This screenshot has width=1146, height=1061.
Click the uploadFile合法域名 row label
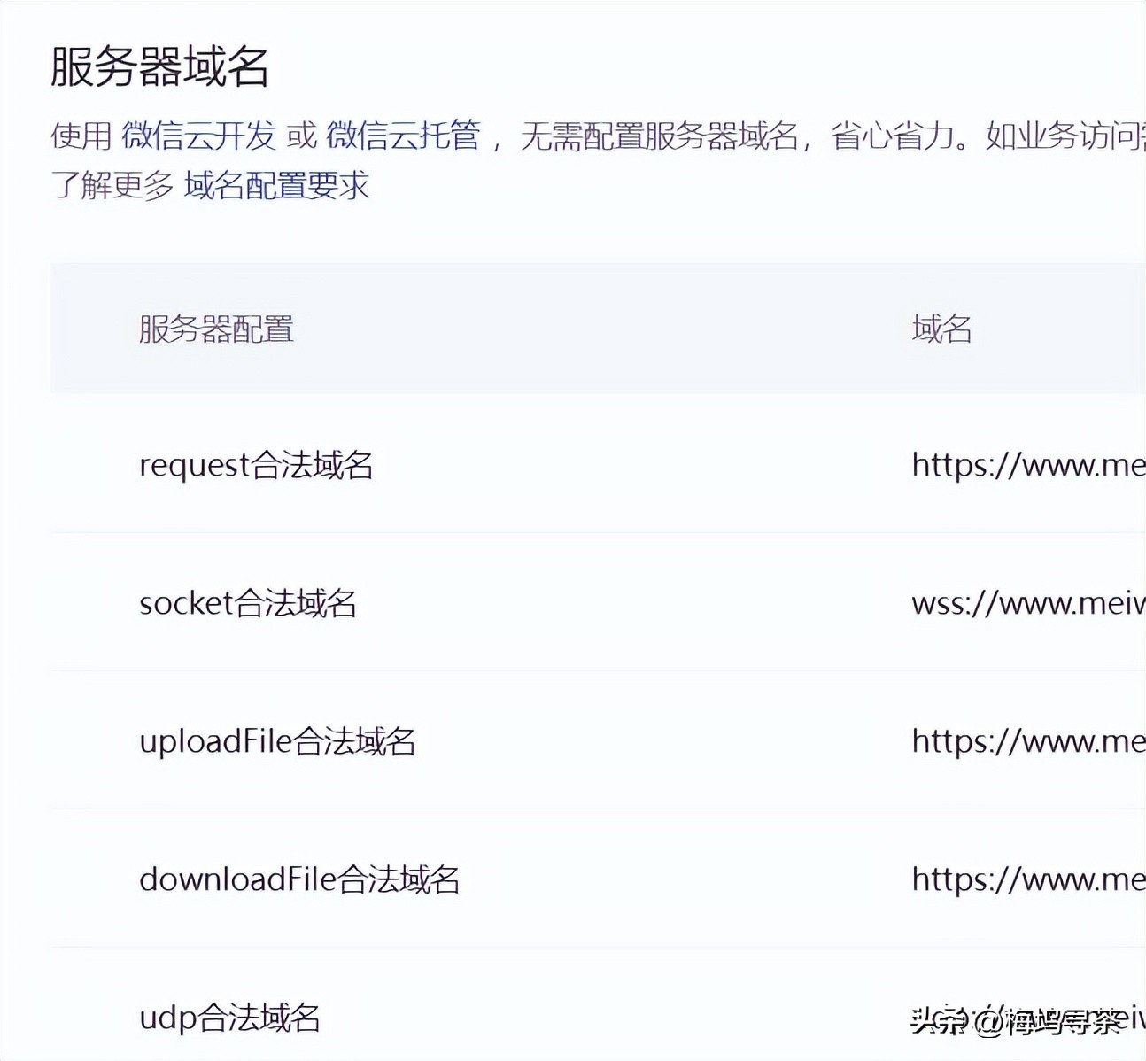tap(277, 741)
